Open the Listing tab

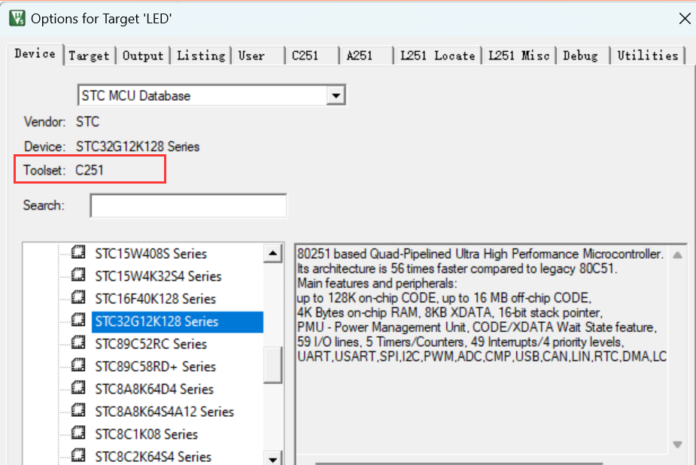(201, 56)
